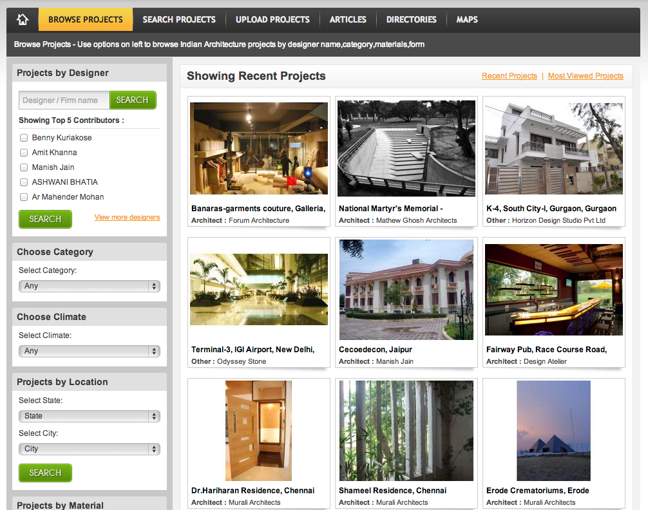This screenshot has width=648, height=510.
Task: View the Erode Crematoriums pyramid image
Action: [x=554, y=431]
